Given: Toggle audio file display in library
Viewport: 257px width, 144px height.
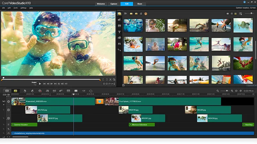Looking at the screenshot, I should (x=141, y=14).
